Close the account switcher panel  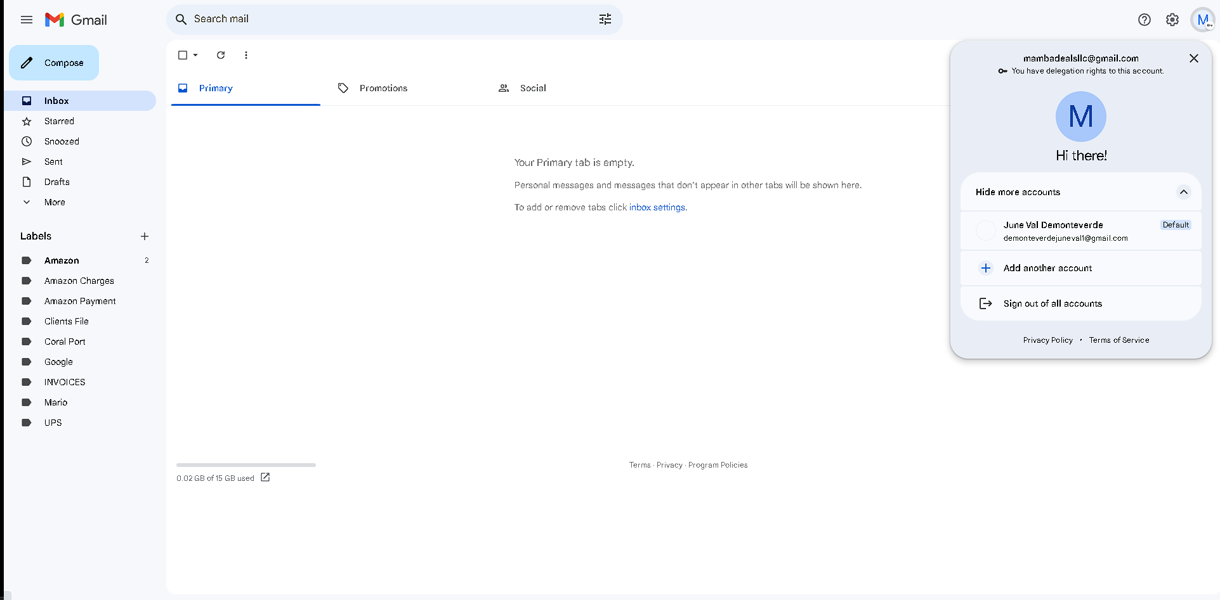point(1194,58)
